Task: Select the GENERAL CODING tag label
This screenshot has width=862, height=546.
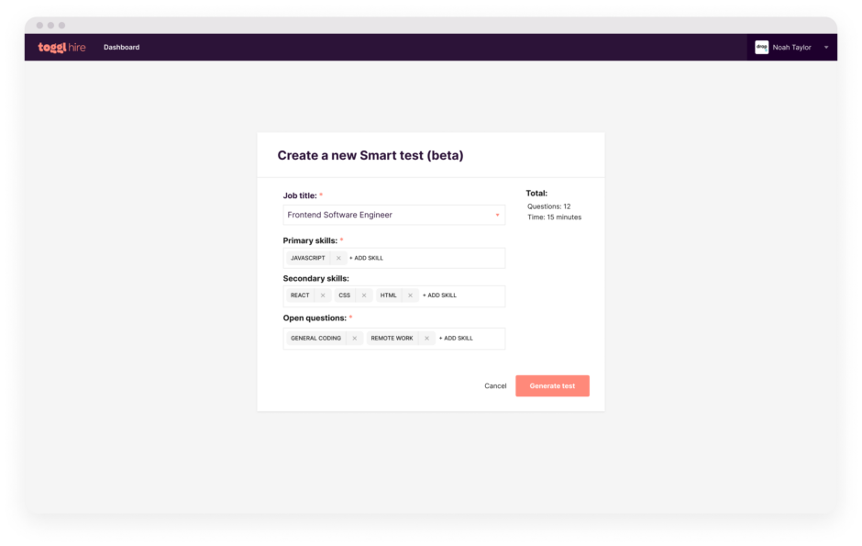Action: 315,339
